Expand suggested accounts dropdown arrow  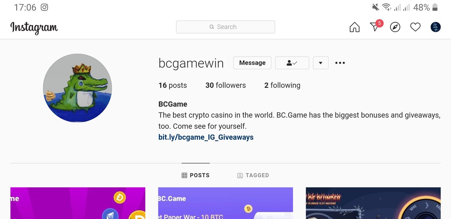point(321,63)
